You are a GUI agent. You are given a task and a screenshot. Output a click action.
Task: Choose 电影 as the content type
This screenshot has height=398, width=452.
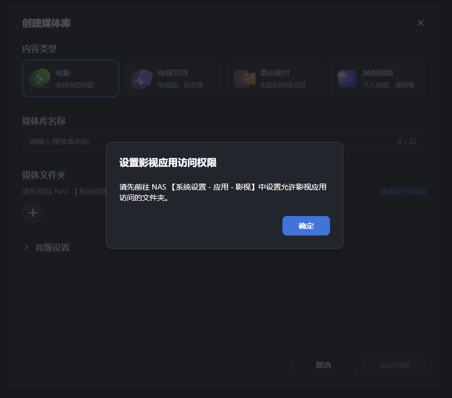coord(70,78)
